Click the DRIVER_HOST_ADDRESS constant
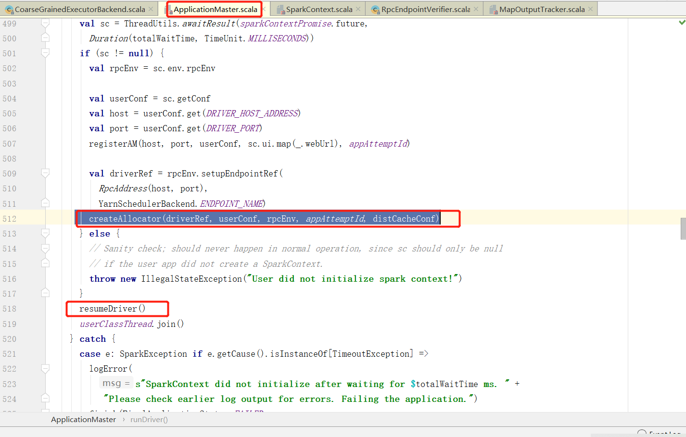 252,113
